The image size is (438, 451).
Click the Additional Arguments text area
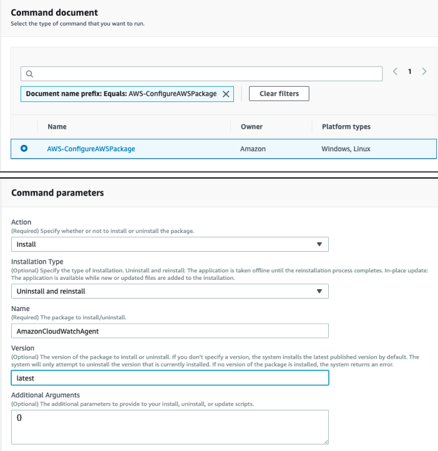[170, 427]
